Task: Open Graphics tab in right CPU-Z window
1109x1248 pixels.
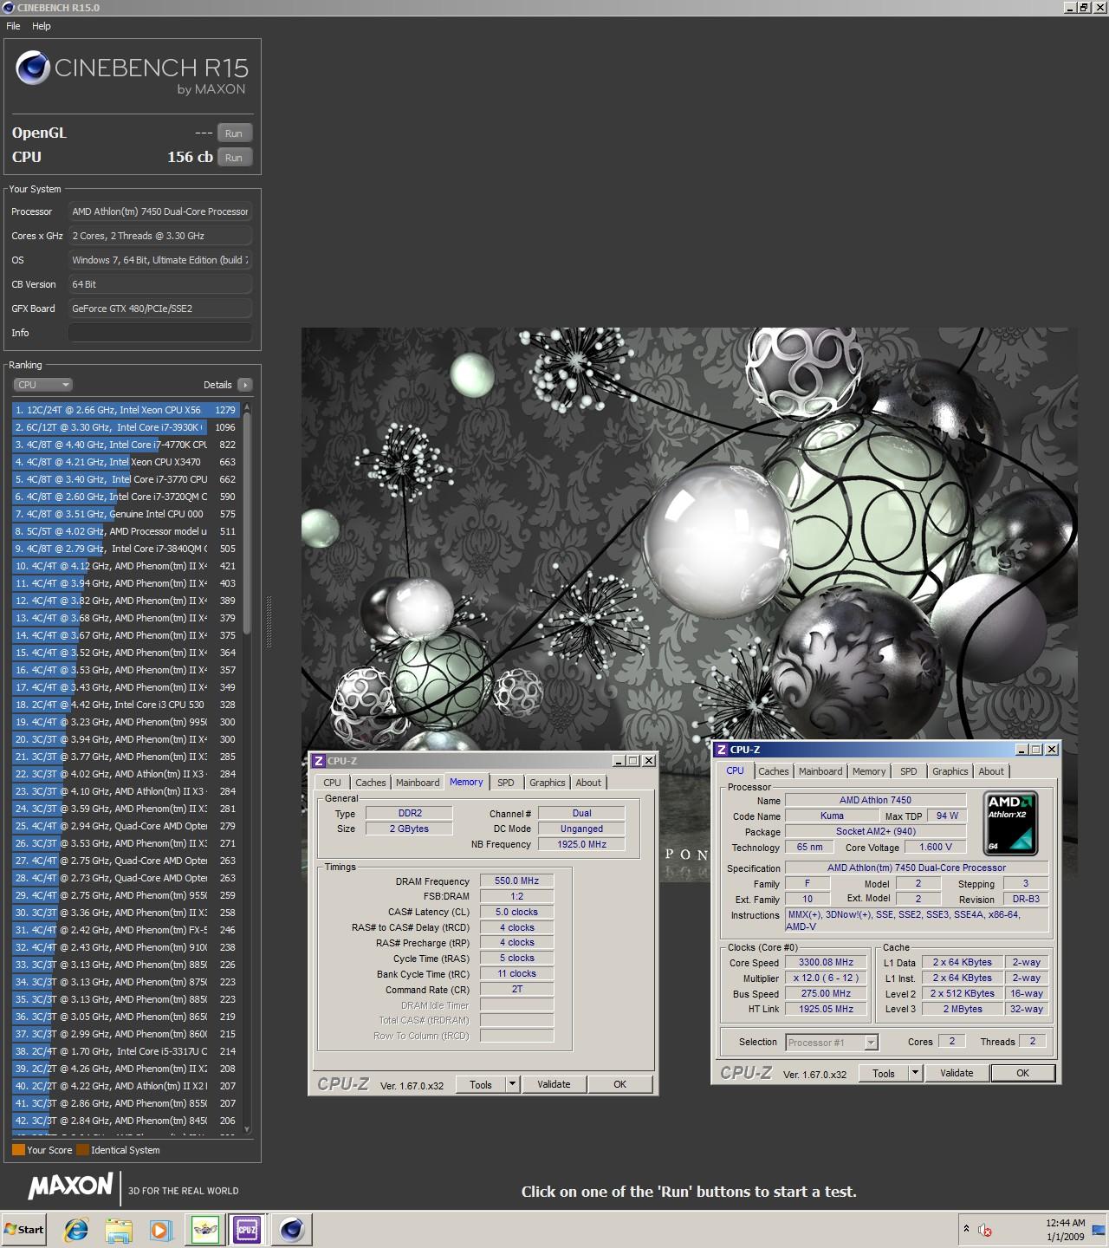Action: click(x=950, y=771)
